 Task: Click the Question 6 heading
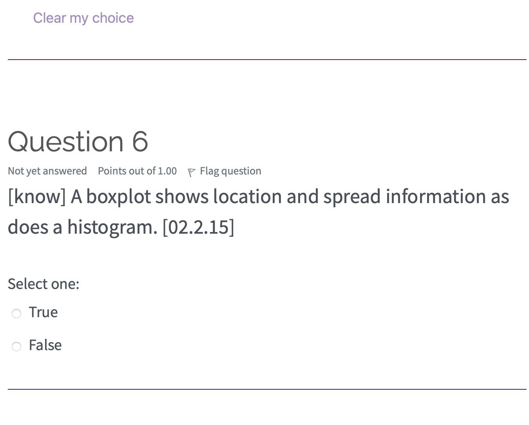coord(78,142)
